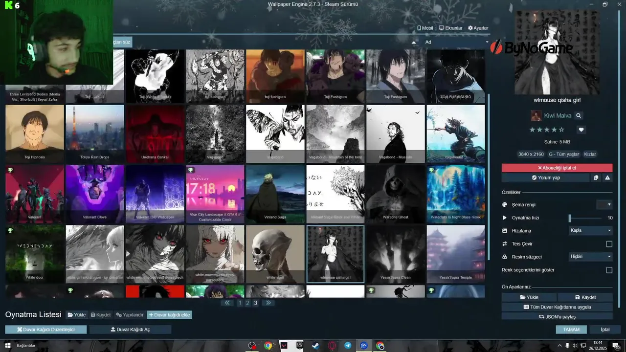The image size is (626, 352).
Task: Click the playlist Kaydet button
Action: (x=101, y=315)
